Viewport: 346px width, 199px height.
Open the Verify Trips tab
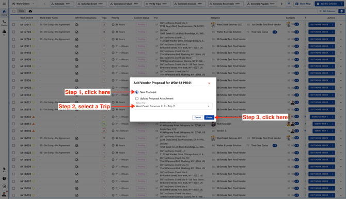pyautogui.click(x=157, y=4)
